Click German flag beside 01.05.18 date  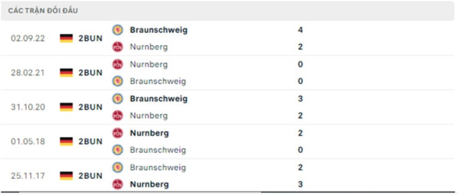pos(66,142)
